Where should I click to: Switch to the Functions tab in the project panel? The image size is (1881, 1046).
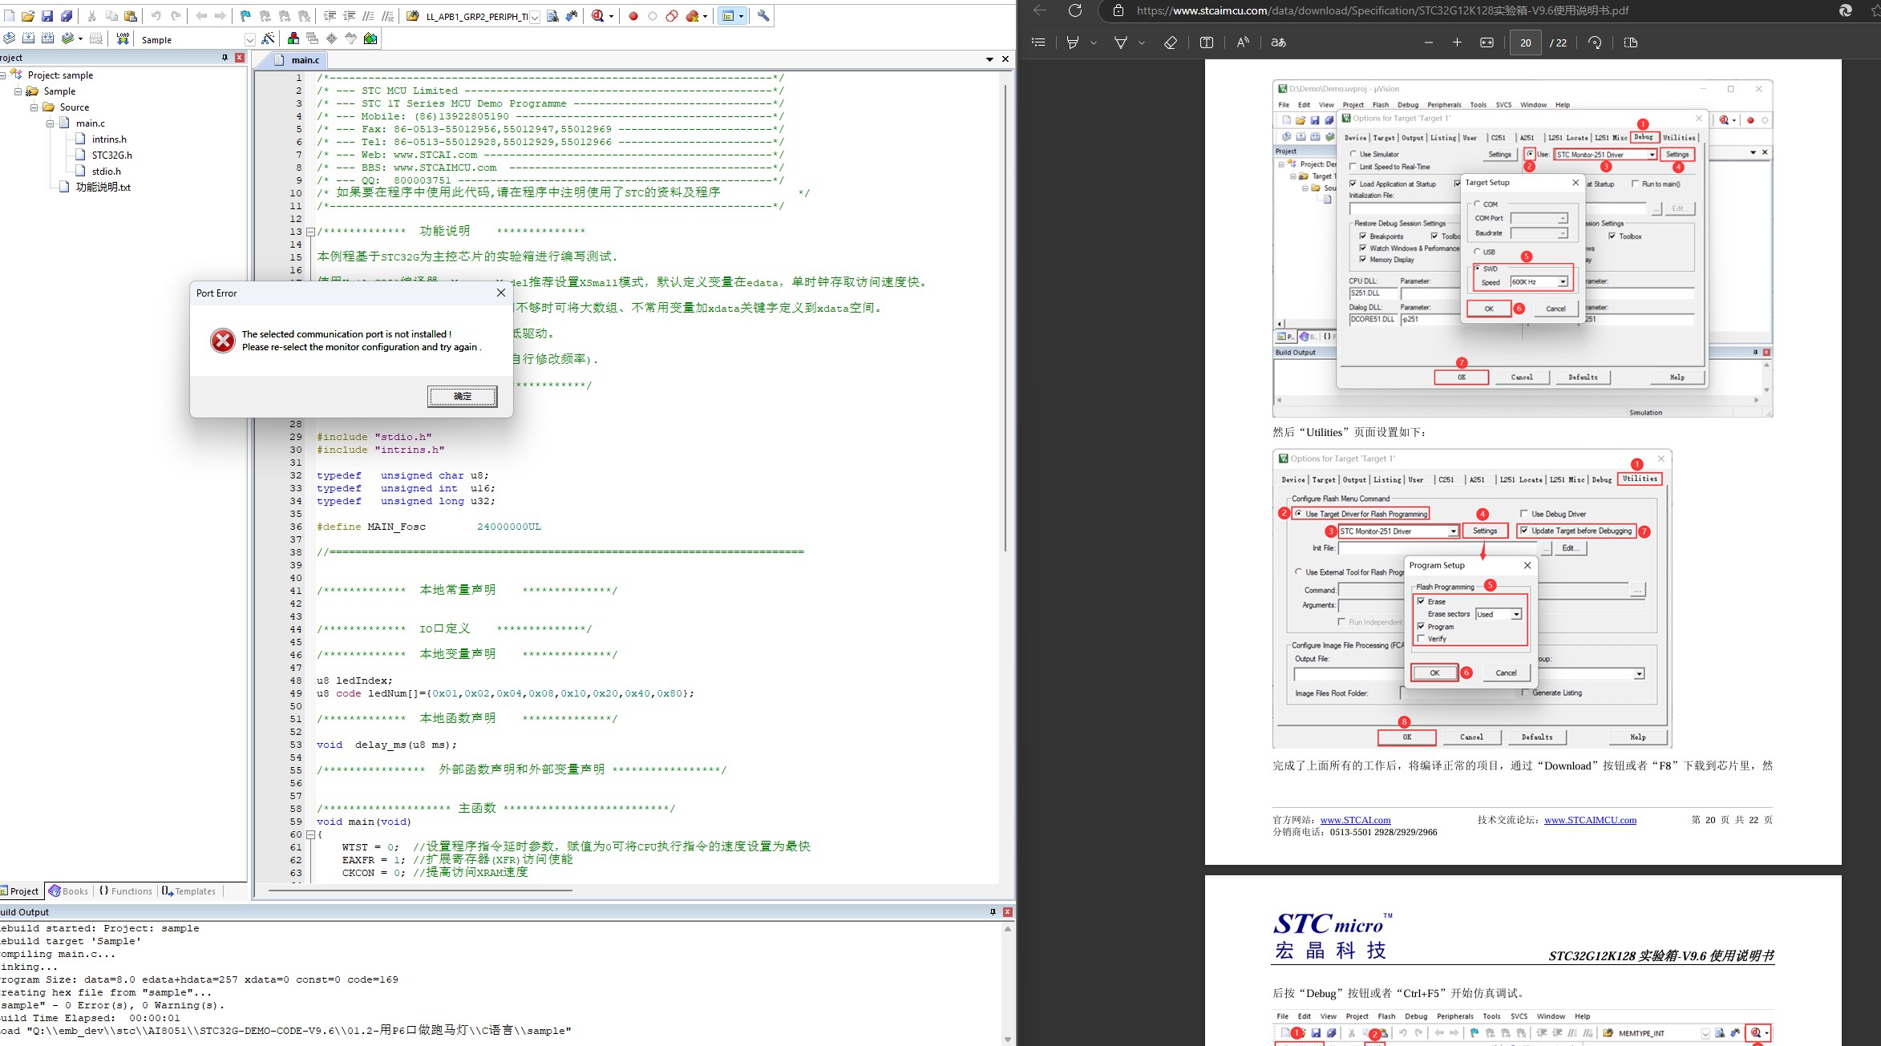(126, 891)
